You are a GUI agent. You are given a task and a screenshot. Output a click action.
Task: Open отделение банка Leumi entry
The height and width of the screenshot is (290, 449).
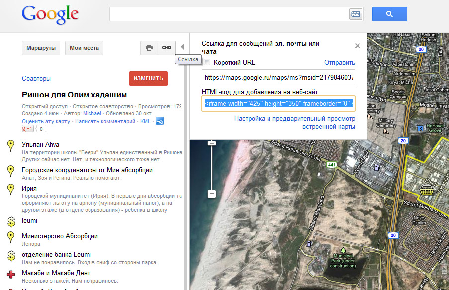pyautogui.click(x=56, y=255)
